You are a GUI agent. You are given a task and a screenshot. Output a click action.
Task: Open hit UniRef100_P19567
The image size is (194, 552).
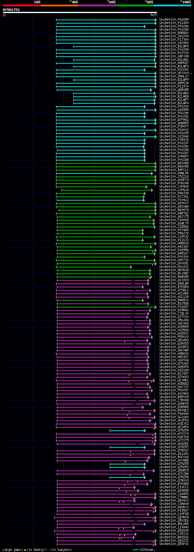tap(174, 510)
